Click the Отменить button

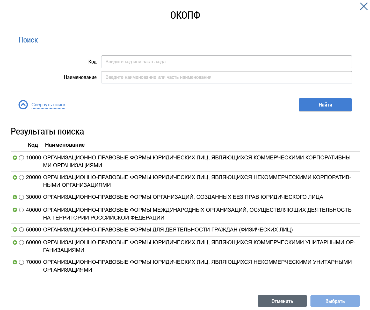pos(282,301)
